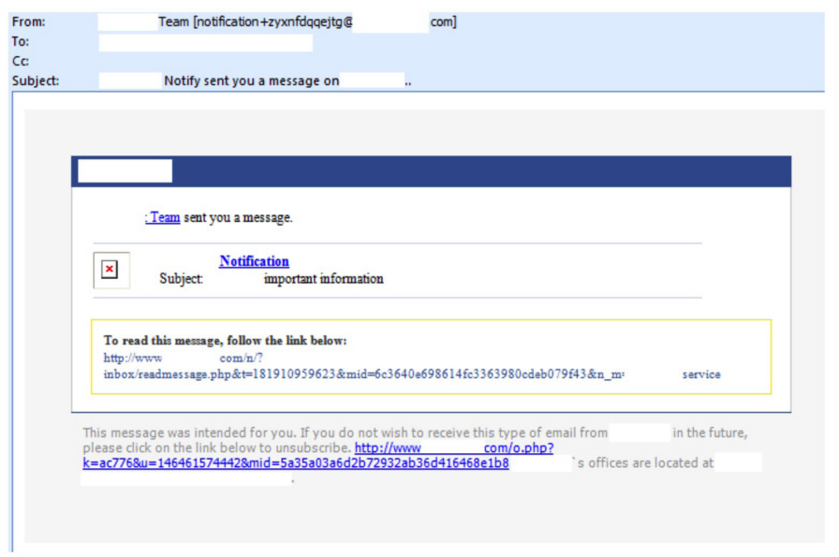
Task: Click the "Subject:" label in the email header
Action: (x=36, y=81)
